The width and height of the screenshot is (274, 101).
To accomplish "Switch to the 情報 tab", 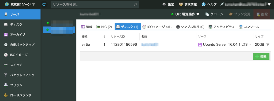I will coord(87,27).
